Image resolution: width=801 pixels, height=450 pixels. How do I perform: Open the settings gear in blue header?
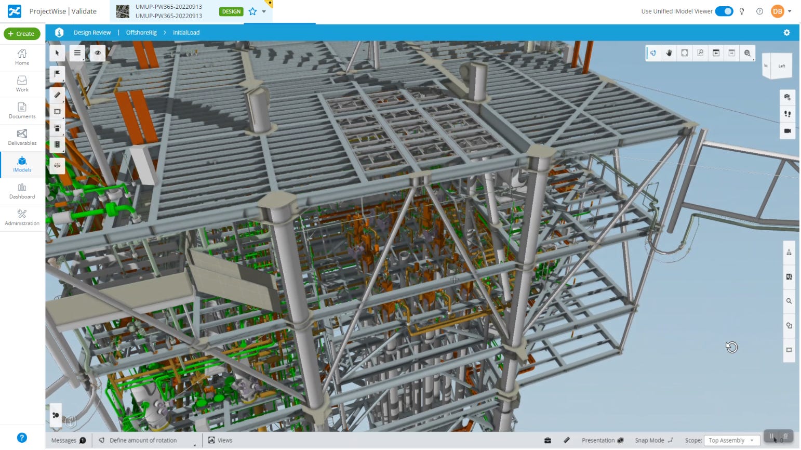[786, 33]
